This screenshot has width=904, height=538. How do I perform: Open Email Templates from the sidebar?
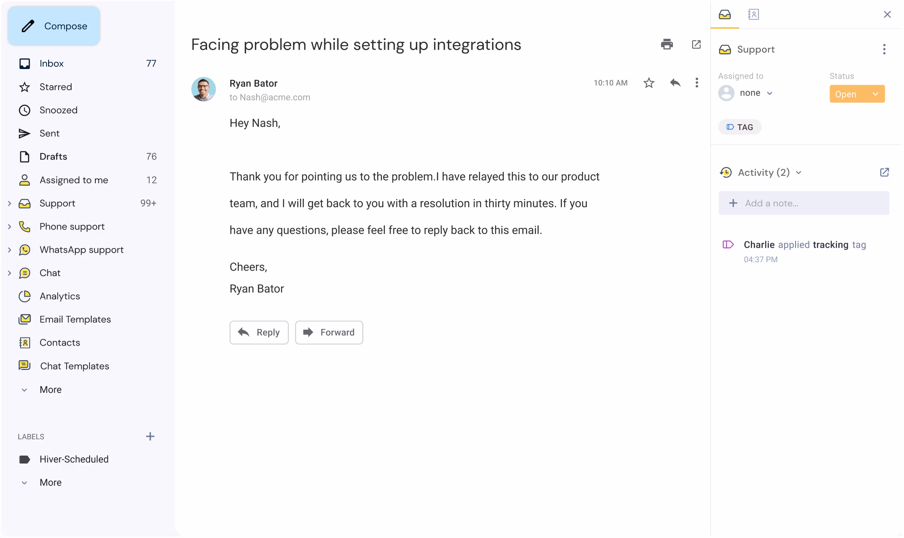[x=75, y=319]
